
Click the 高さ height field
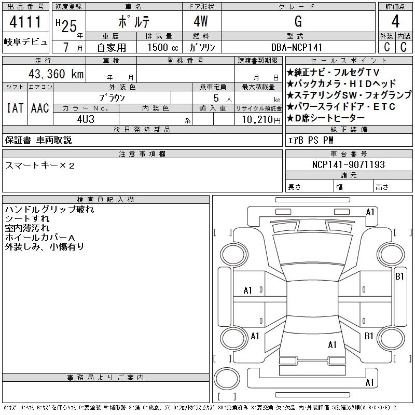pyautogui.click(x=393, y=187)
